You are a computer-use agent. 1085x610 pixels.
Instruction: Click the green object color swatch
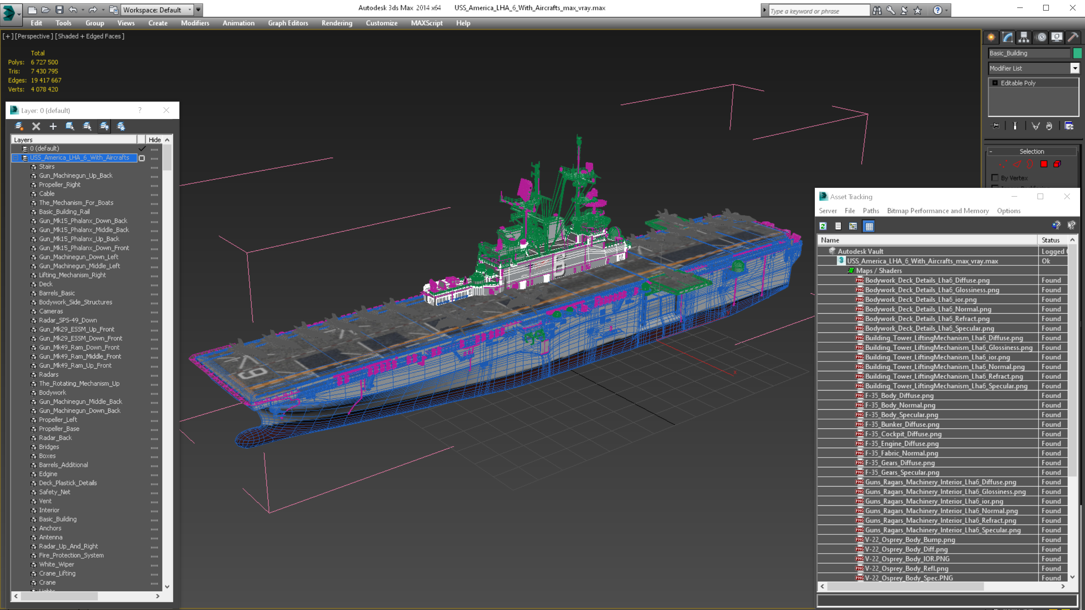click(1077, 53)
